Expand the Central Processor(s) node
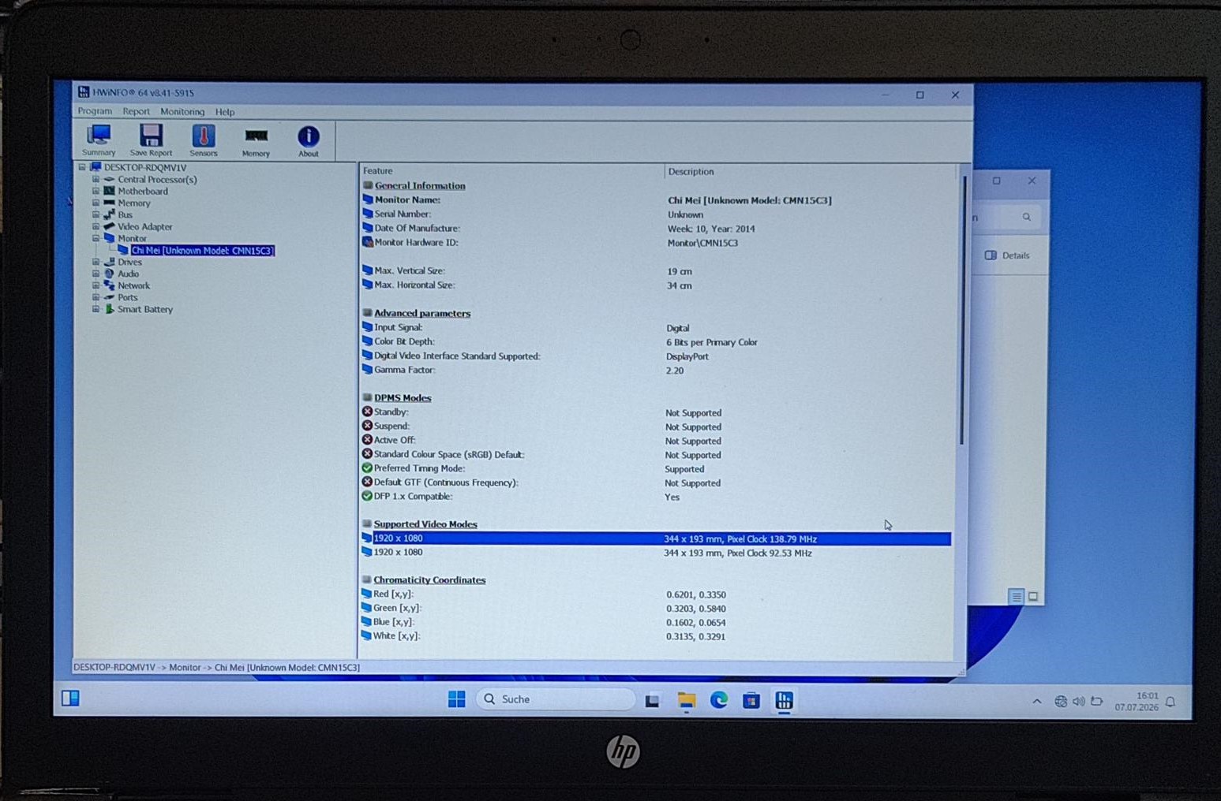 pos(96,179)
